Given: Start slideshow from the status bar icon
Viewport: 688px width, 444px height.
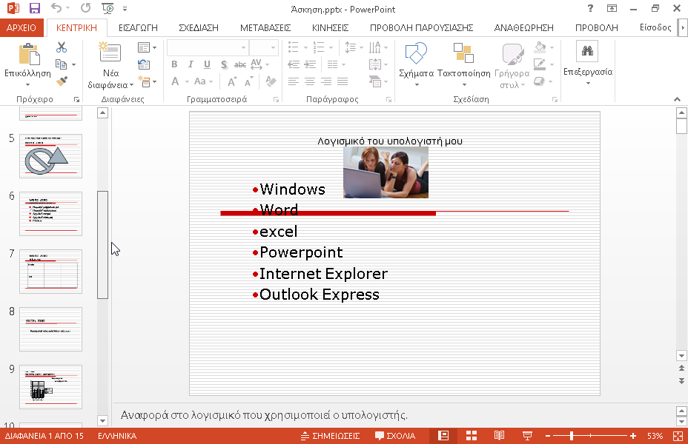Looking at the screenshot, I should click(527, 436).
